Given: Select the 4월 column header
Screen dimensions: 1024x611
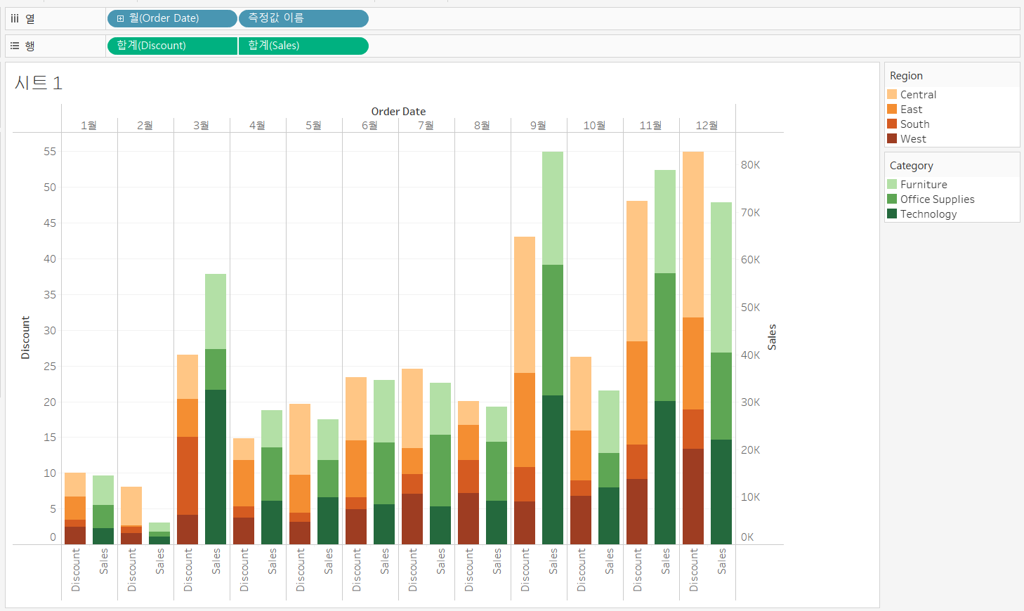Looking at the screenshot, I should point(258,125).
